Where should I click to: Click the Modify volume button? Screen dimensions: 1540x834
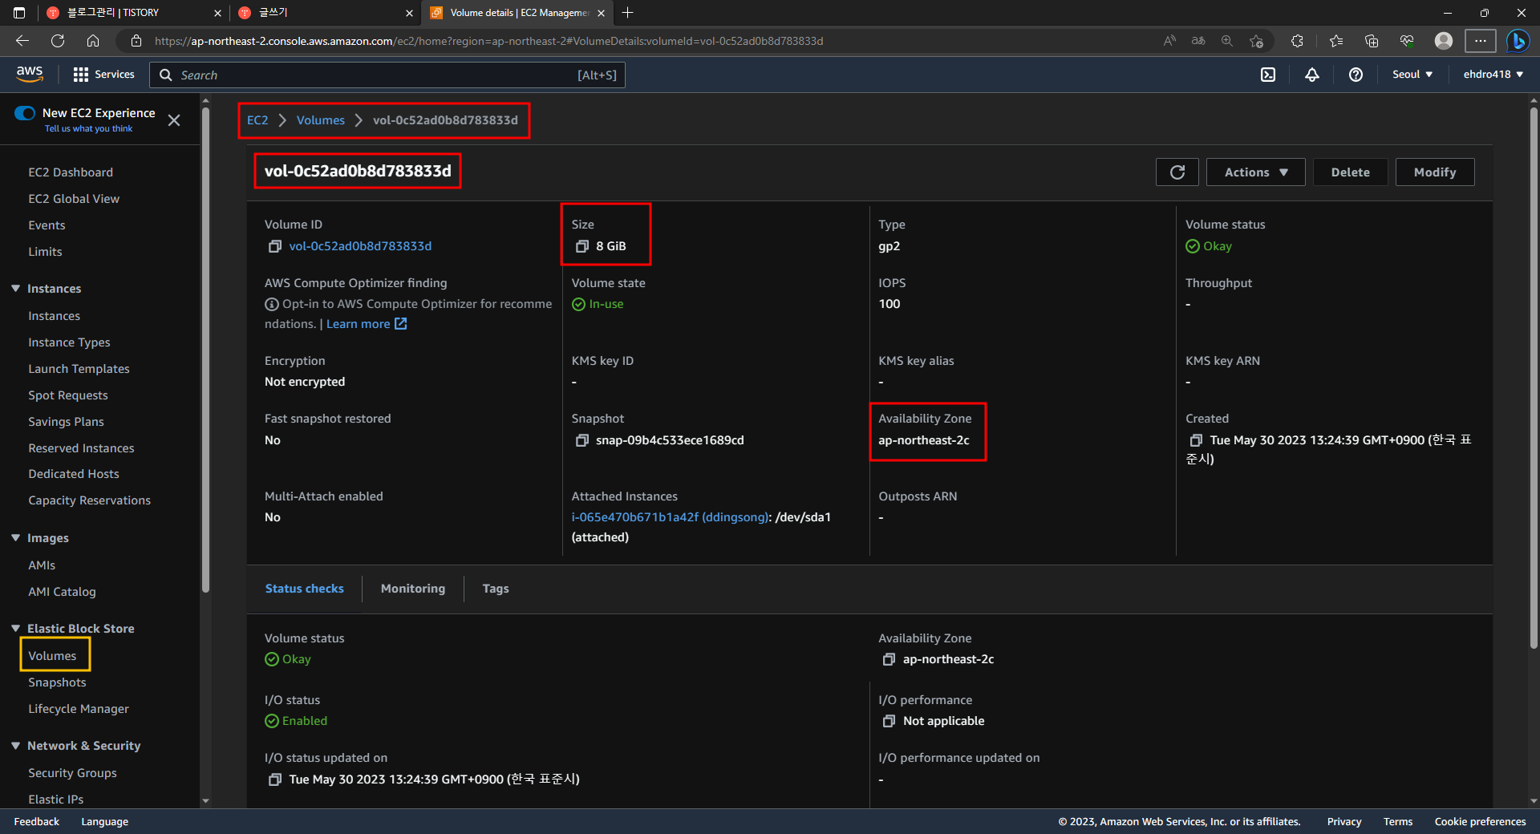(x=1435, y=172)
